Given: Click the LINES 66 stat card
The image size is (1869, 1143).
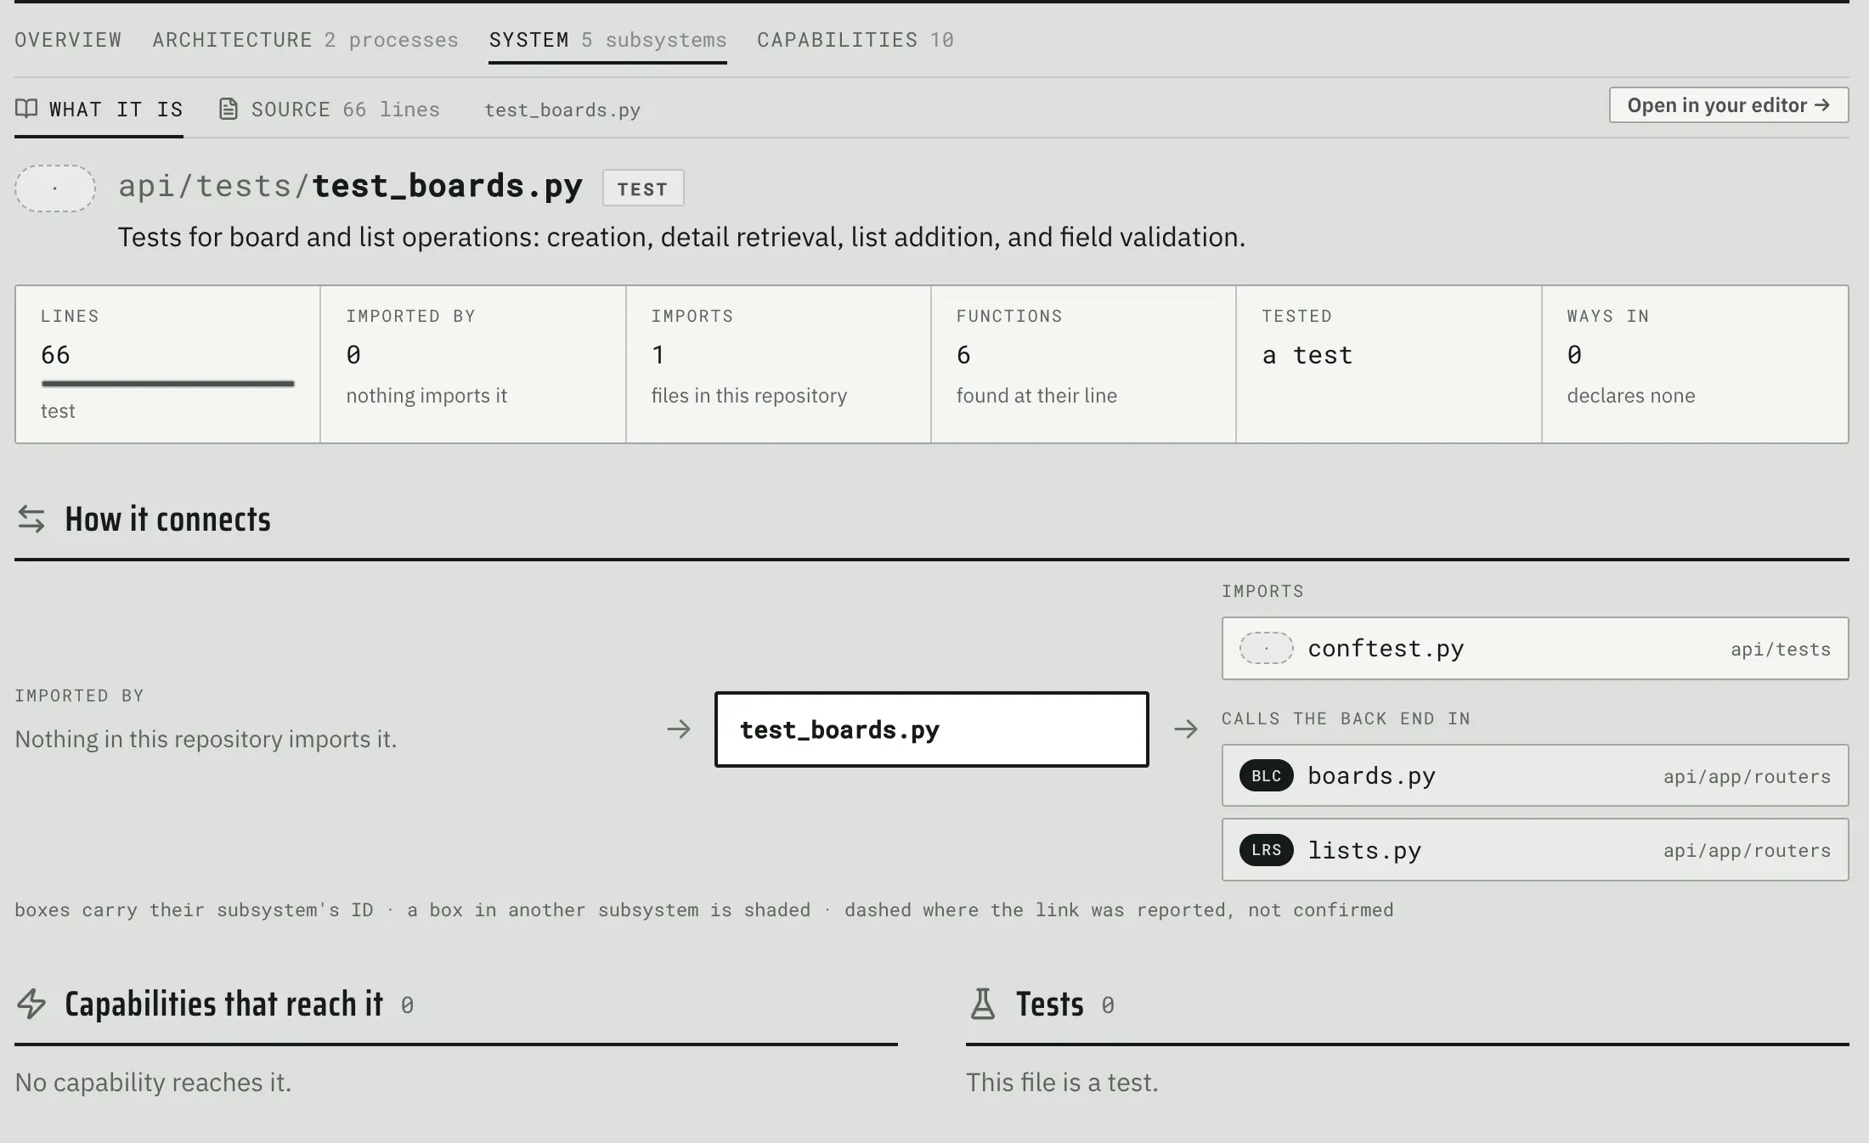Looking at the screenshot, I should tap(168, 364).
